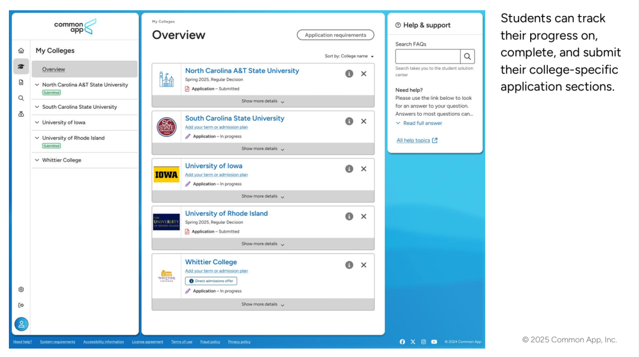Image resolution: width=639 pixels, height=357 pixels.
Task: Open Common App YouTube icon
Action: (x=434, y=342)
